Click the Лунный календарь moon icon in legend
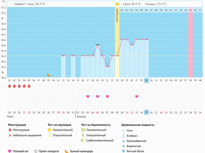The image size is (205, 153). (67, 151)
